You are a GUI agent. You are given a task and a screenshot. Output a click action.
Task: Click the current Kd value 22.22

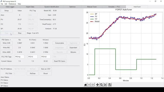(x=46, y=61)
